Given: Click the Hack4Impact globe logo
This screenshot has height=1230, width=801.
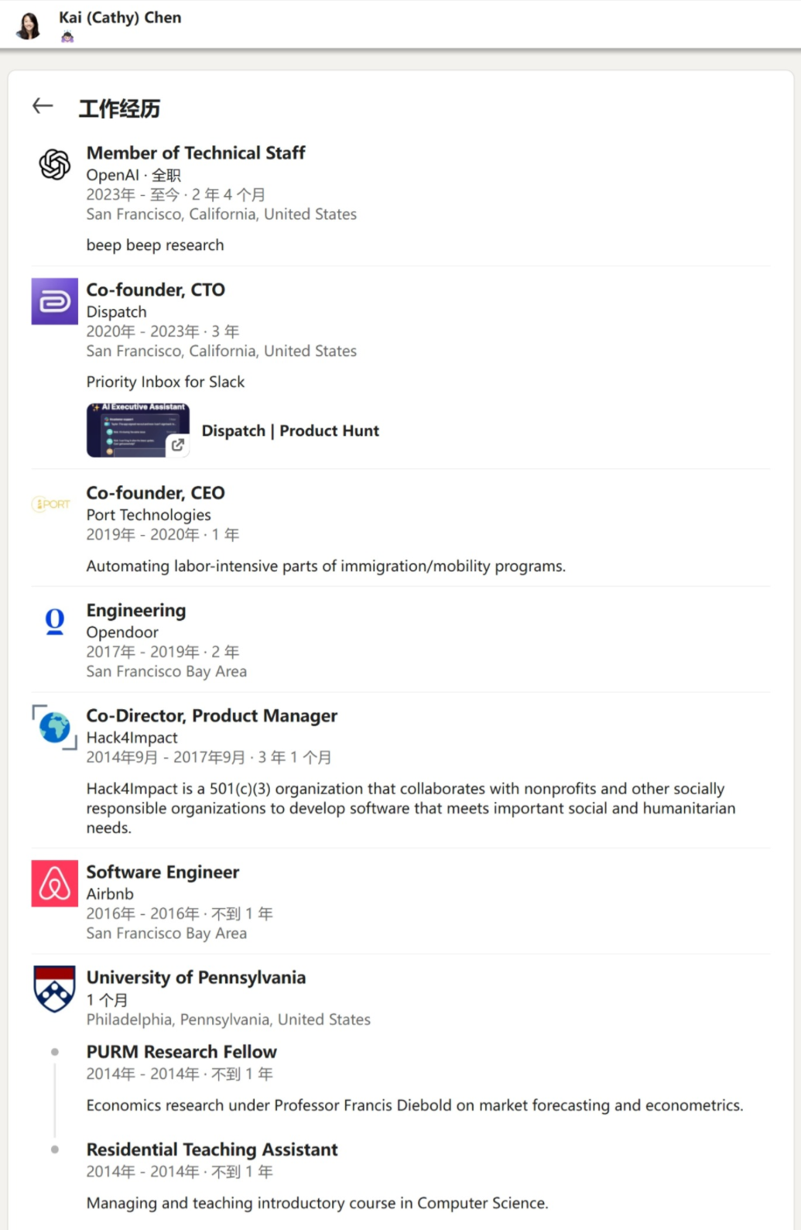Looking at the screenshot, I should (x=55, y=728).
